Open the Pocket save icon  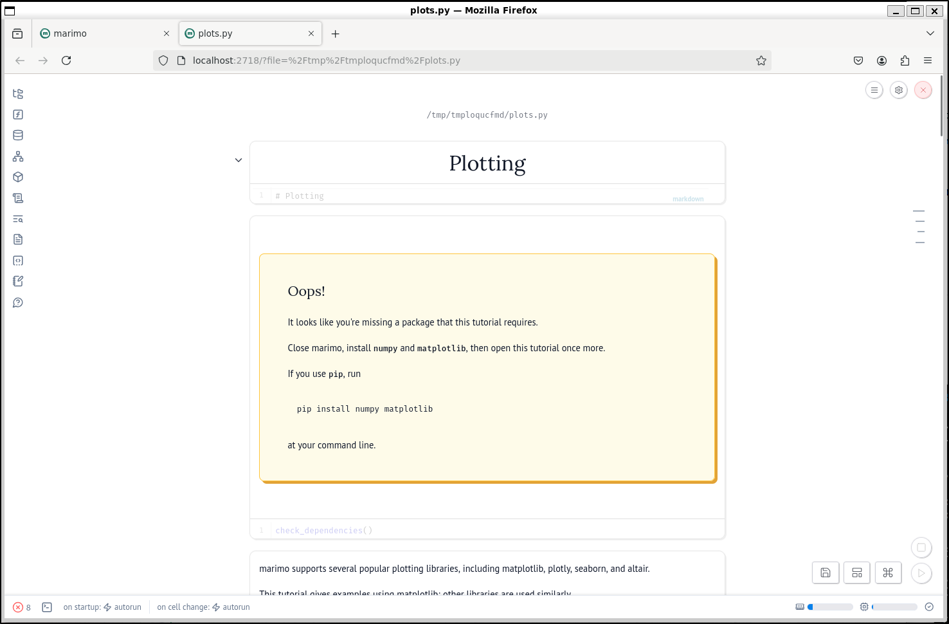tap(858, 60)
